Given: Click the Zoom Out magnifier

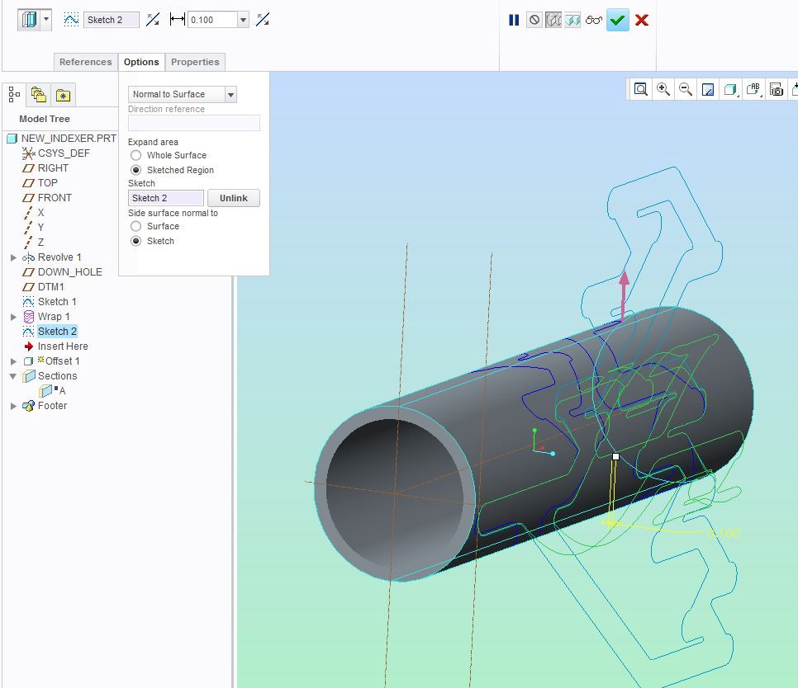Looking at the screenshot, I should click(686, 89).
